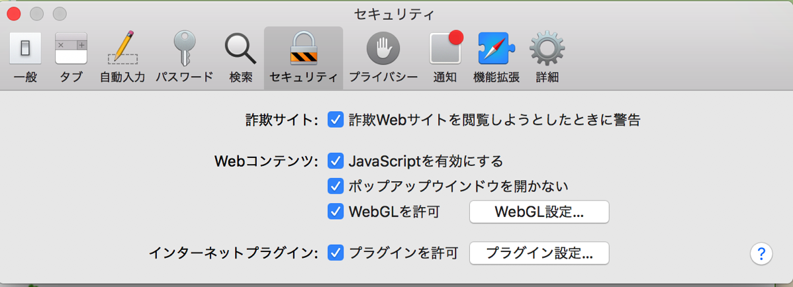Image resolution: width=793 pixels, height=287 pixels.
Task: Open the 詳細 gear icon
Action: pyautogui.click(x=547, y=48)
